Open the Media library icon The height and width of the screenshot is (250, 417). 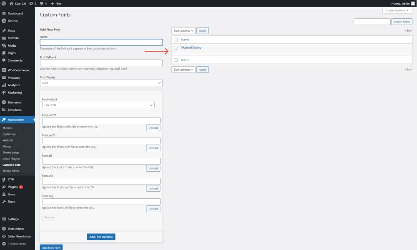pos(4,45)
